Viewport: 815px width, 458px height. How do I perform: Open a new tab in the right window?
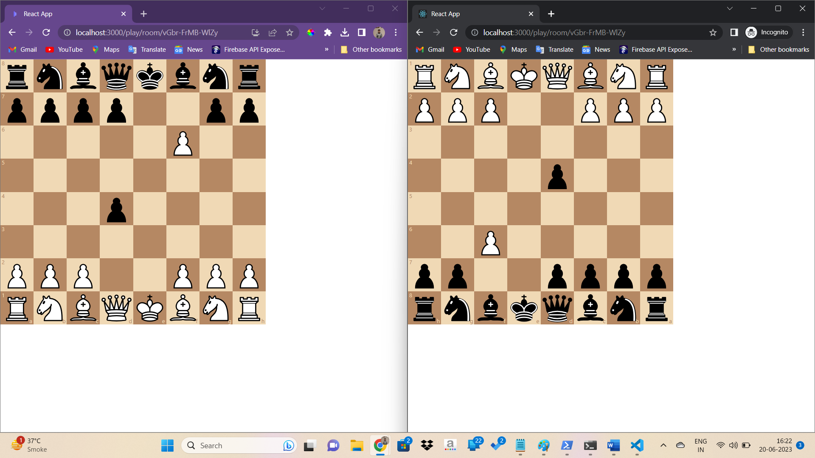[551, 14]
